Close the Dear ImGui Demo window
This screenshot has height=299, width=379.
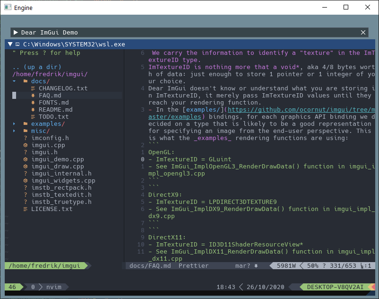coord(363,33)
